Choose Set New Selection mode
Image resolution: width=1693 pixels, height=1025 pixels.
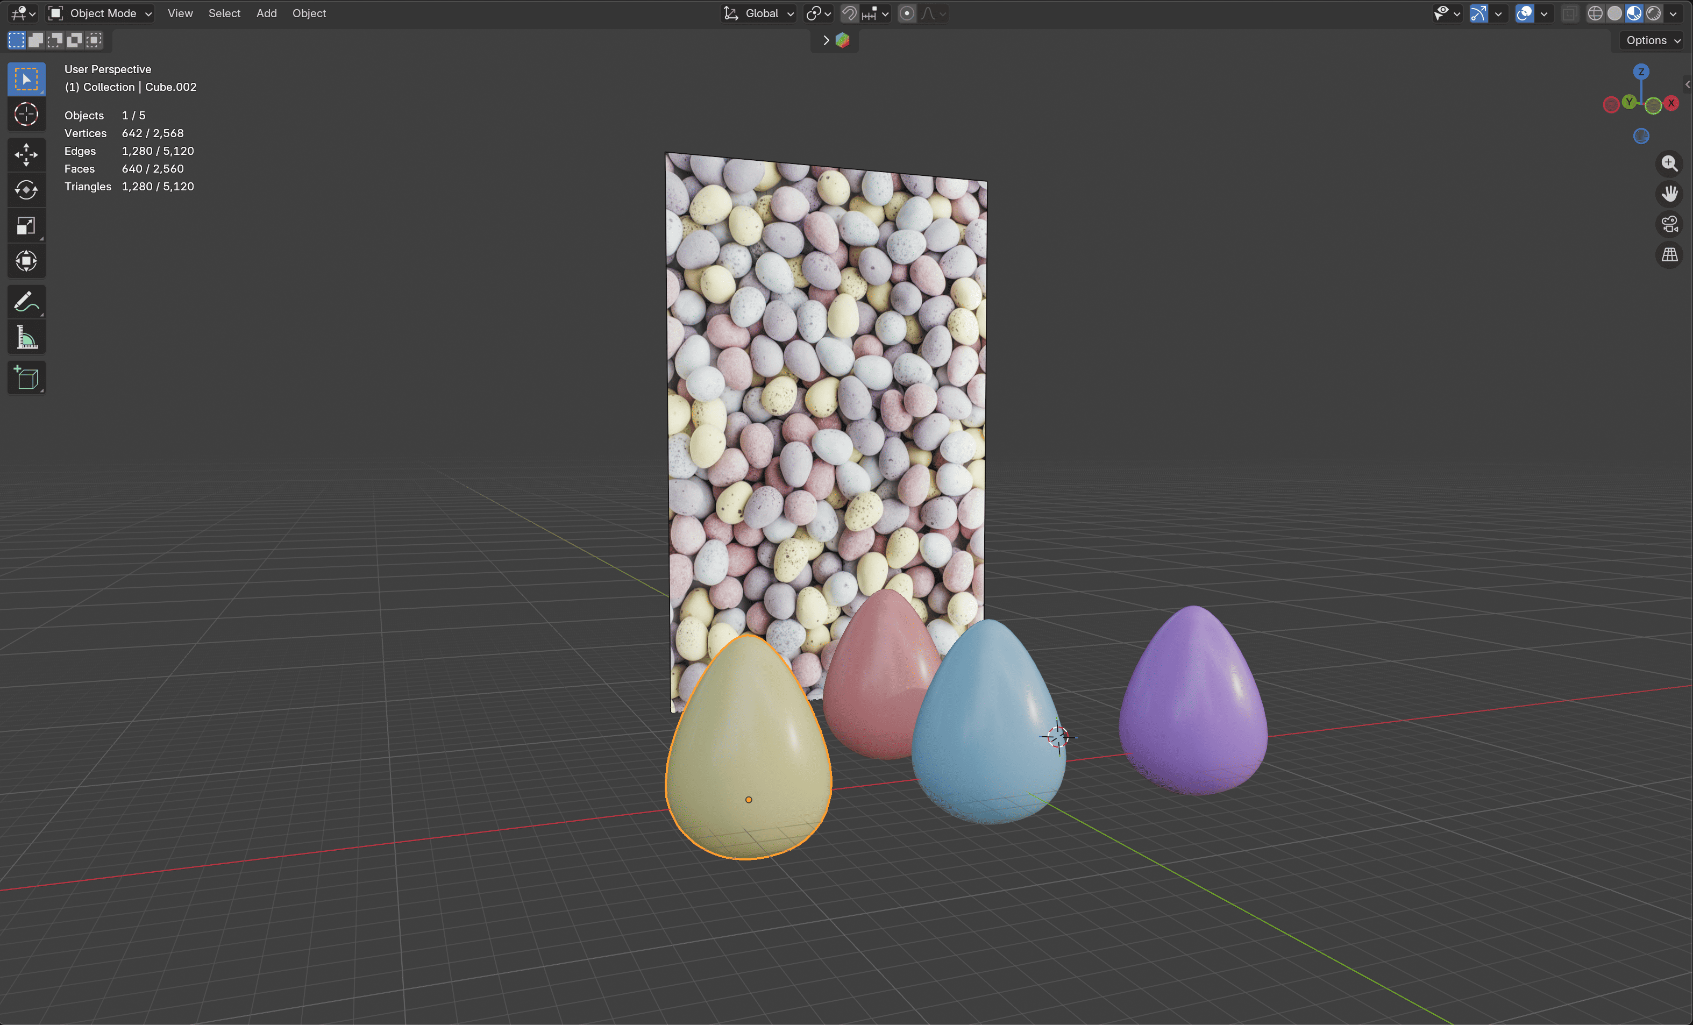17,40
